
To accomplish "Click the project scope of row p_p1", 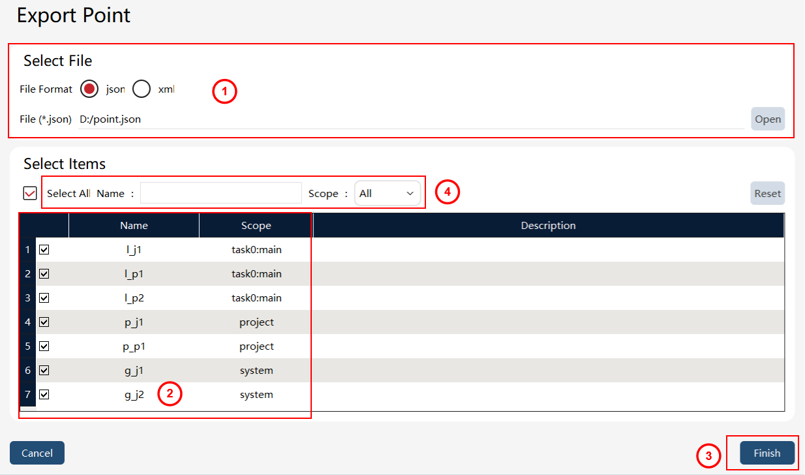I will pos(256,346).
